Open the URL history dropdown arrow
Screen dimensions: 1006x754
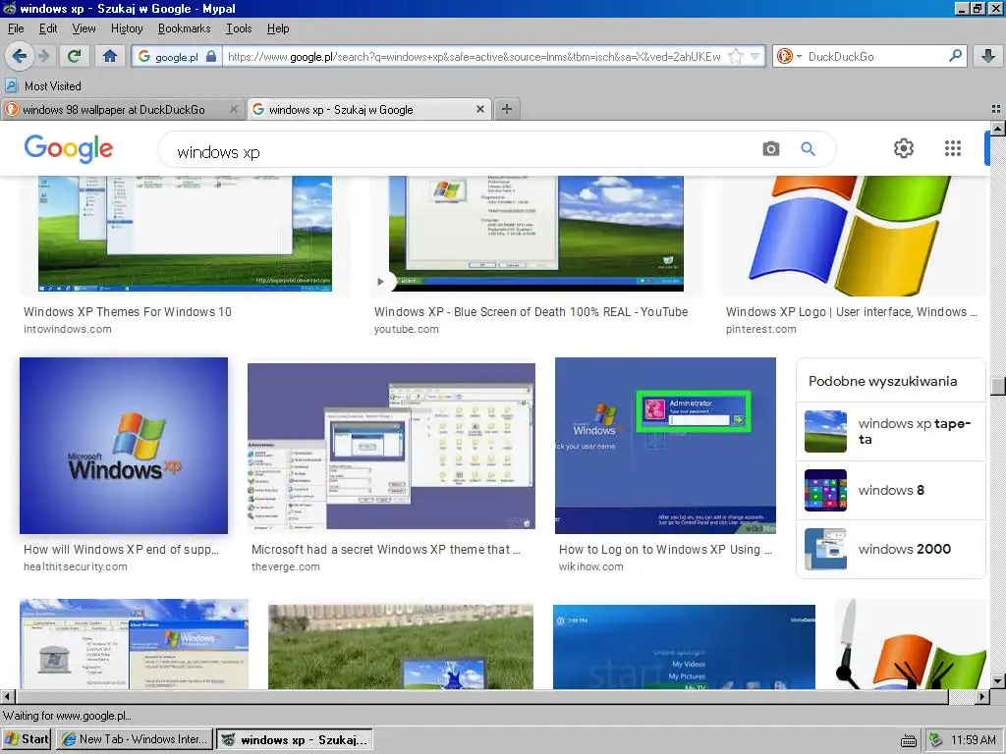click(x=755, y=56)
